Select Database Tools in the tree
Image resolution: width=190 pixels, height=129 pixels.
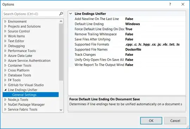[19, 75]
